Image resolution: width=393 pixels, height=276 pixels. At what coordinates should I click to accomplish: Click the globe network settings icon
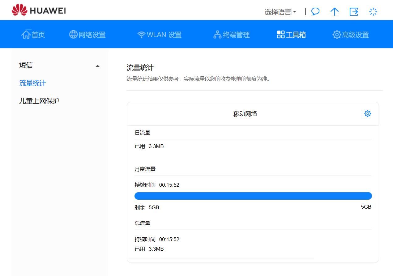[73, 34]
